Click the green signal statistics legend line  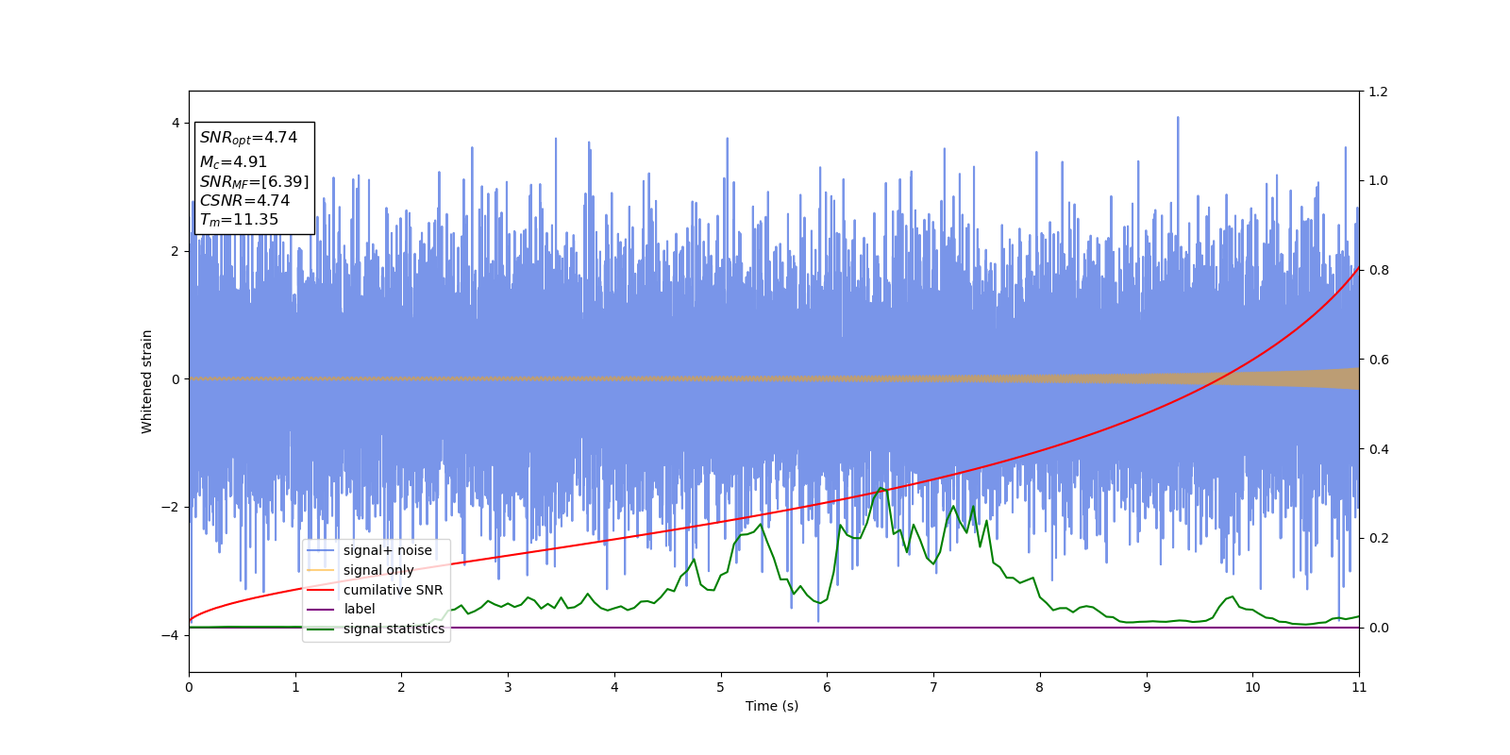pos(321,629)
